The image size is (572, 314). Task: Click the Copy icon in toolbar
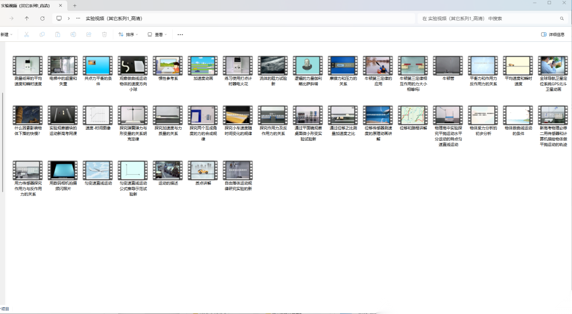[42, 34]
